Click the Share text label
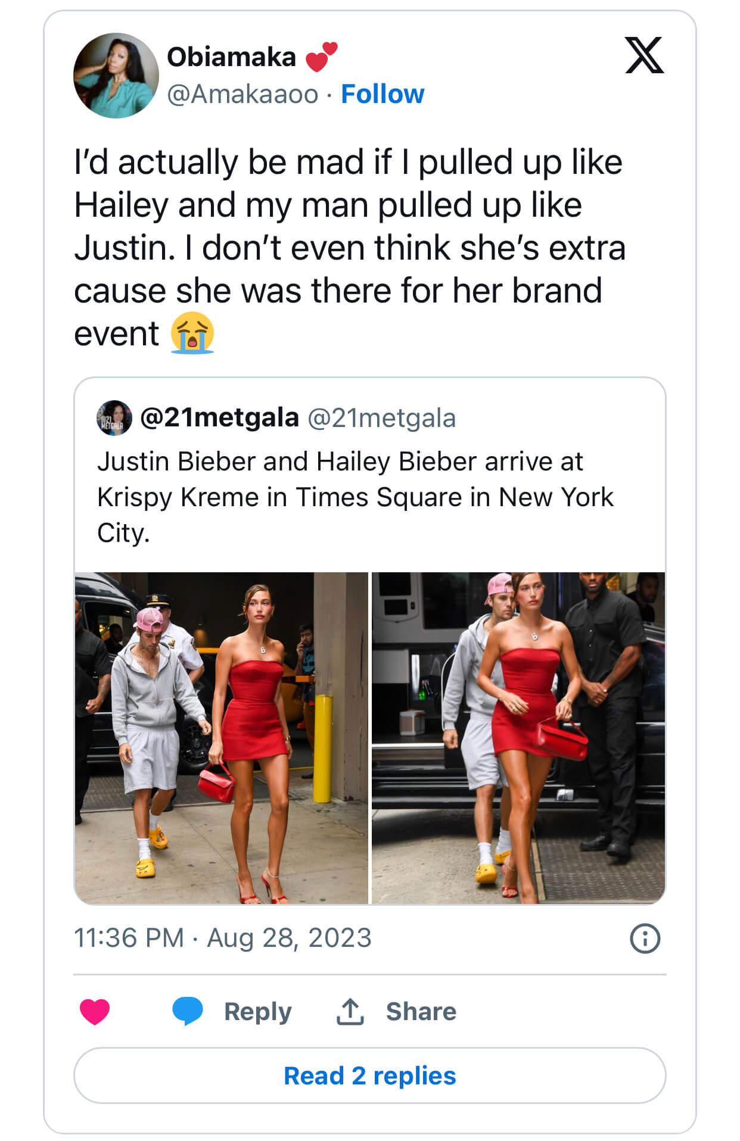 (x=421, y=1011)
